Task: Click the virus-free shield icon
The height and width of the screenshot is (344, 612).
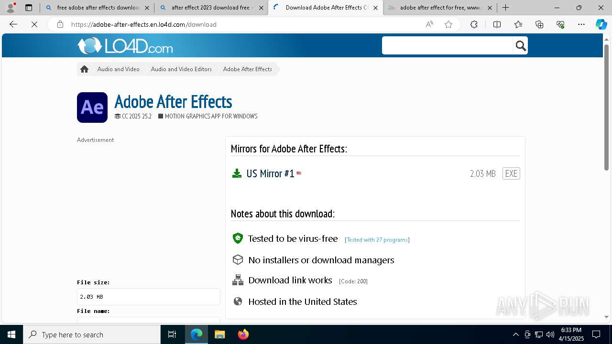Action: tap(238, 238)
